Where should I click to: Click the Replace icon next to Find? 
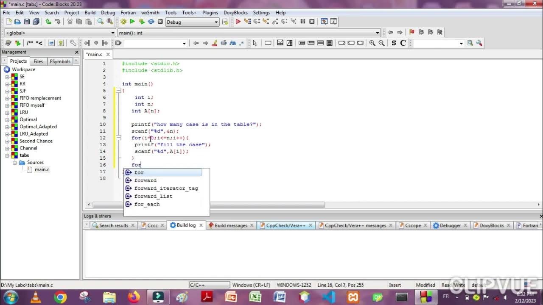[x=109, y=22]
